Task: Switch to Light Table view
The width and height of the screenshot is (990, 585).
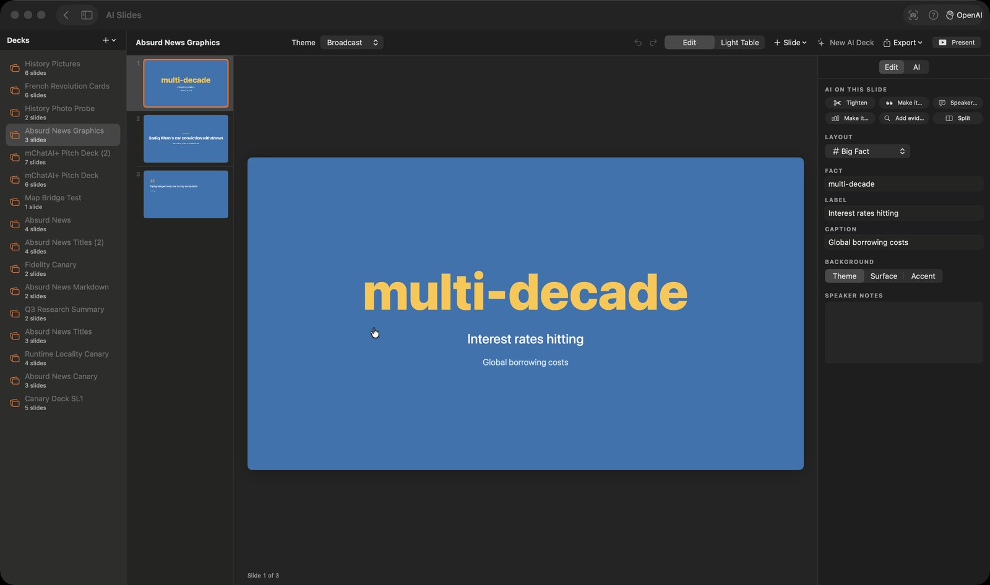Action: tap(739, 43)
